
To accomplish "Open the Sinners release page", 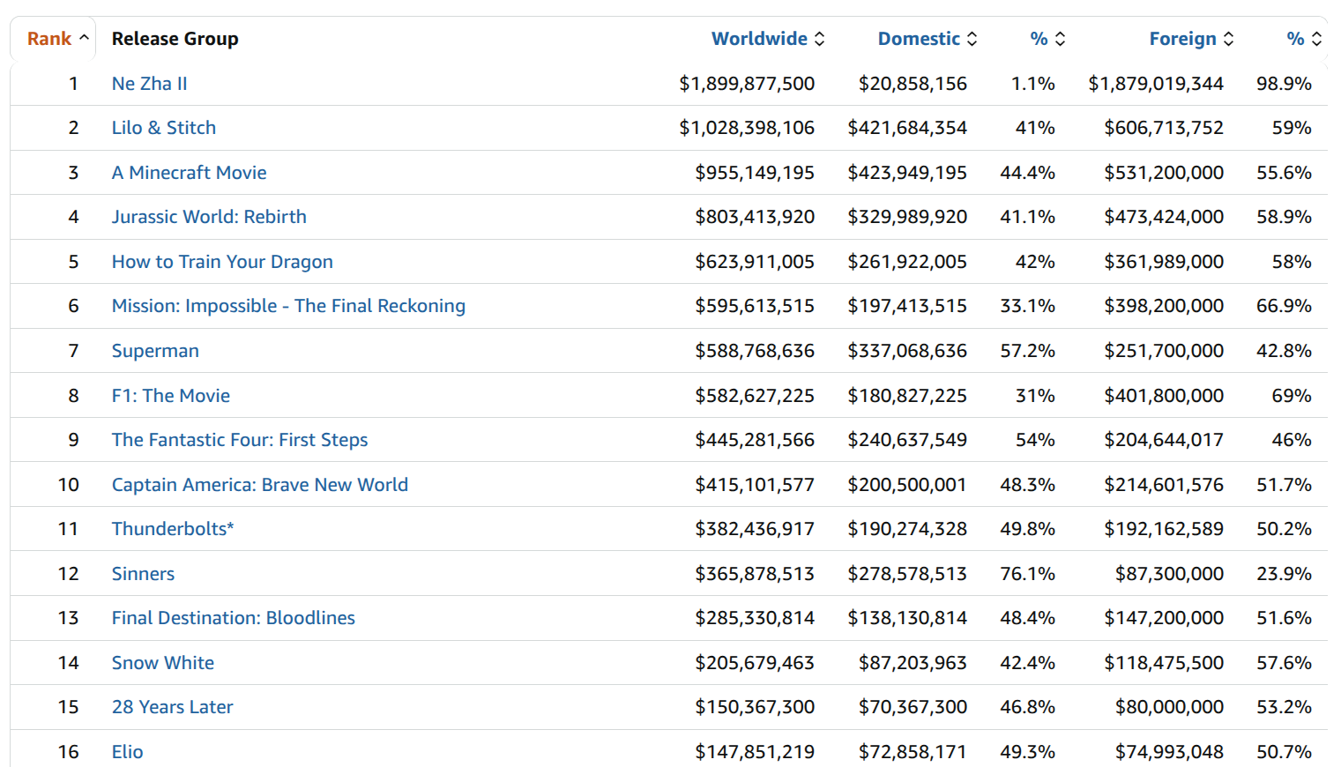I will [143, 574].
